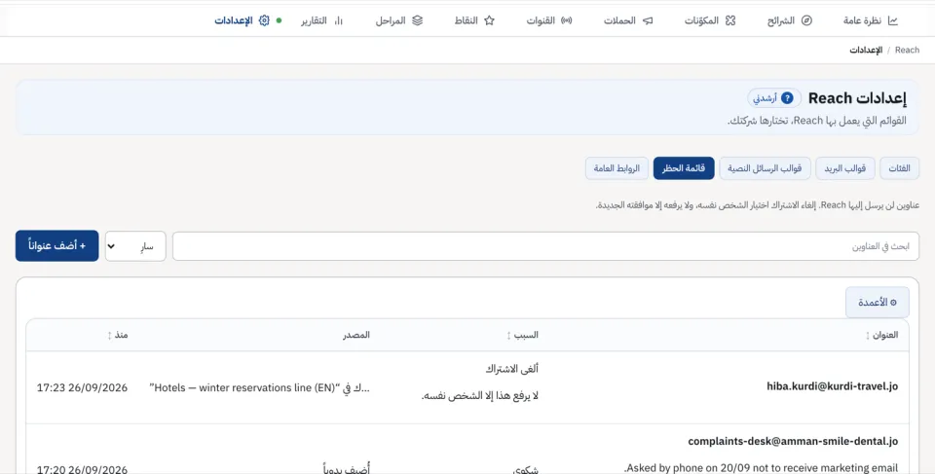Click the Hotels — winter reservations line source
This screenshot has height=474, width=935.
click(259, 387)
